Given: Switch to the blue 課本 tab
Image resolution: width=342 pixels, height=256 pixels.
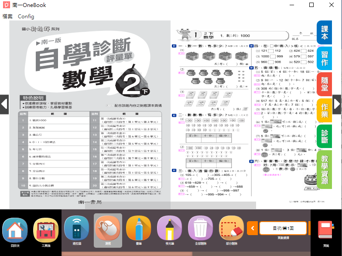Looking at the screenshot, I should point(325,32).
